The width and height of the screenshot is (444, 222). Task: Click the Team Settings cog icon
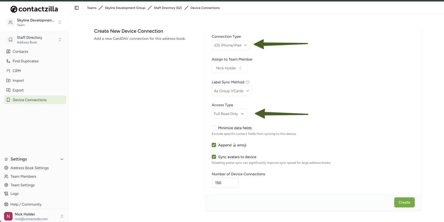tap(6, 185)
